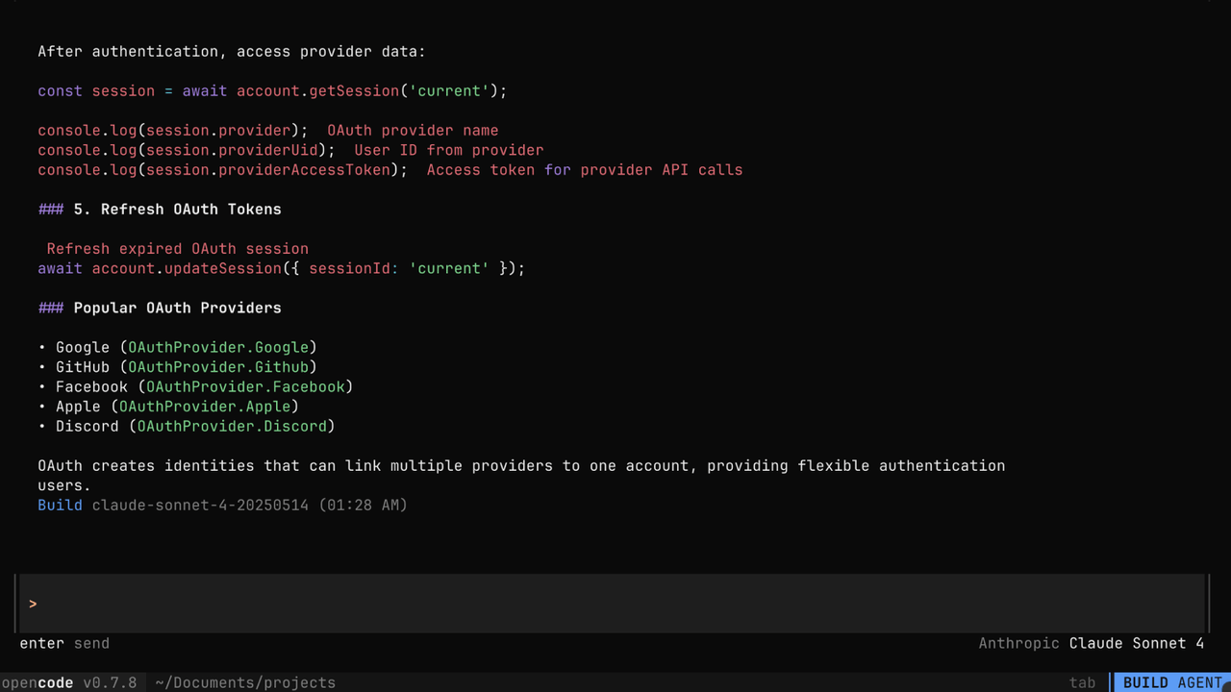Viewport: 1231px width, 692px height.
Task: Click the tab hint in the status bar
Action: (x=1083, y=682)
